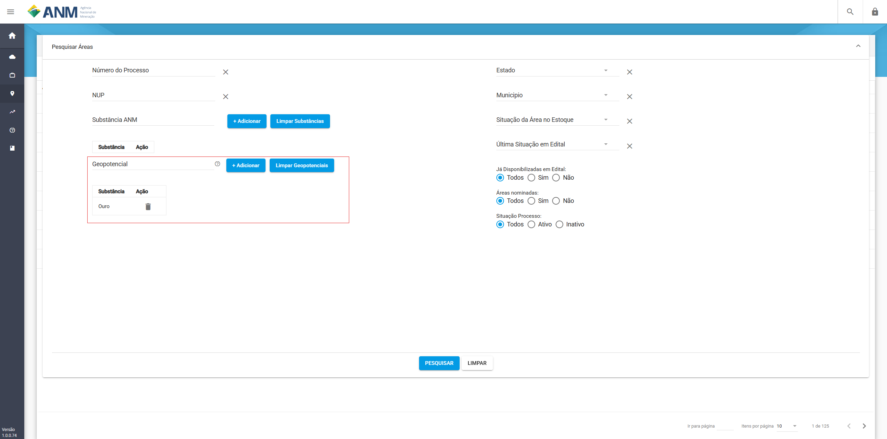
Task: Open the hamburger menu icon
Action: pos(11,12)
